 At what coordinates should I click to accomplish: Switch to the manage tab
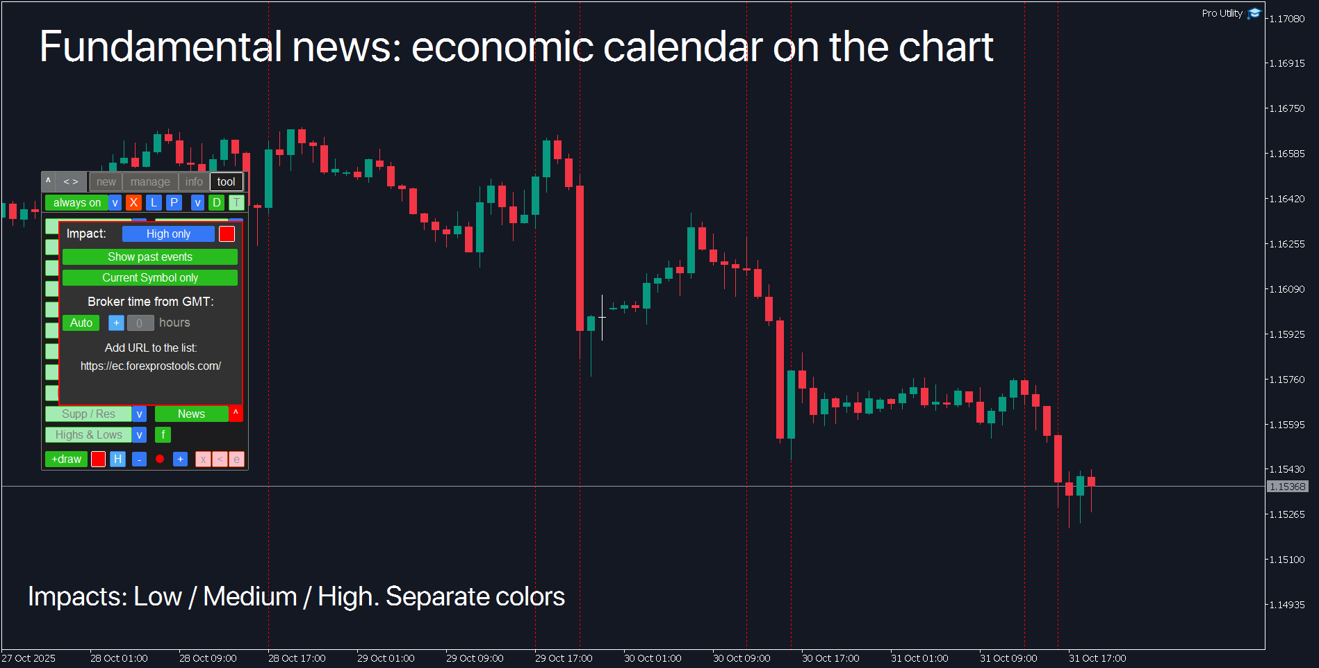151,181
